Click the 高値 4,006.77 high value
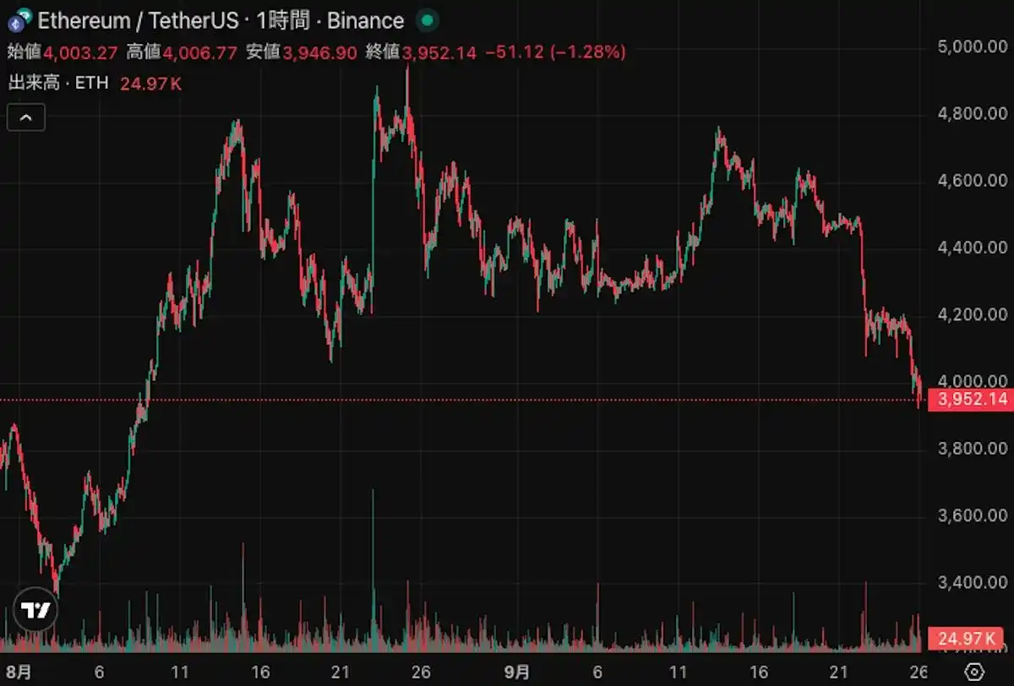Screen dimensions: 1014x686 tap(182, 52)
